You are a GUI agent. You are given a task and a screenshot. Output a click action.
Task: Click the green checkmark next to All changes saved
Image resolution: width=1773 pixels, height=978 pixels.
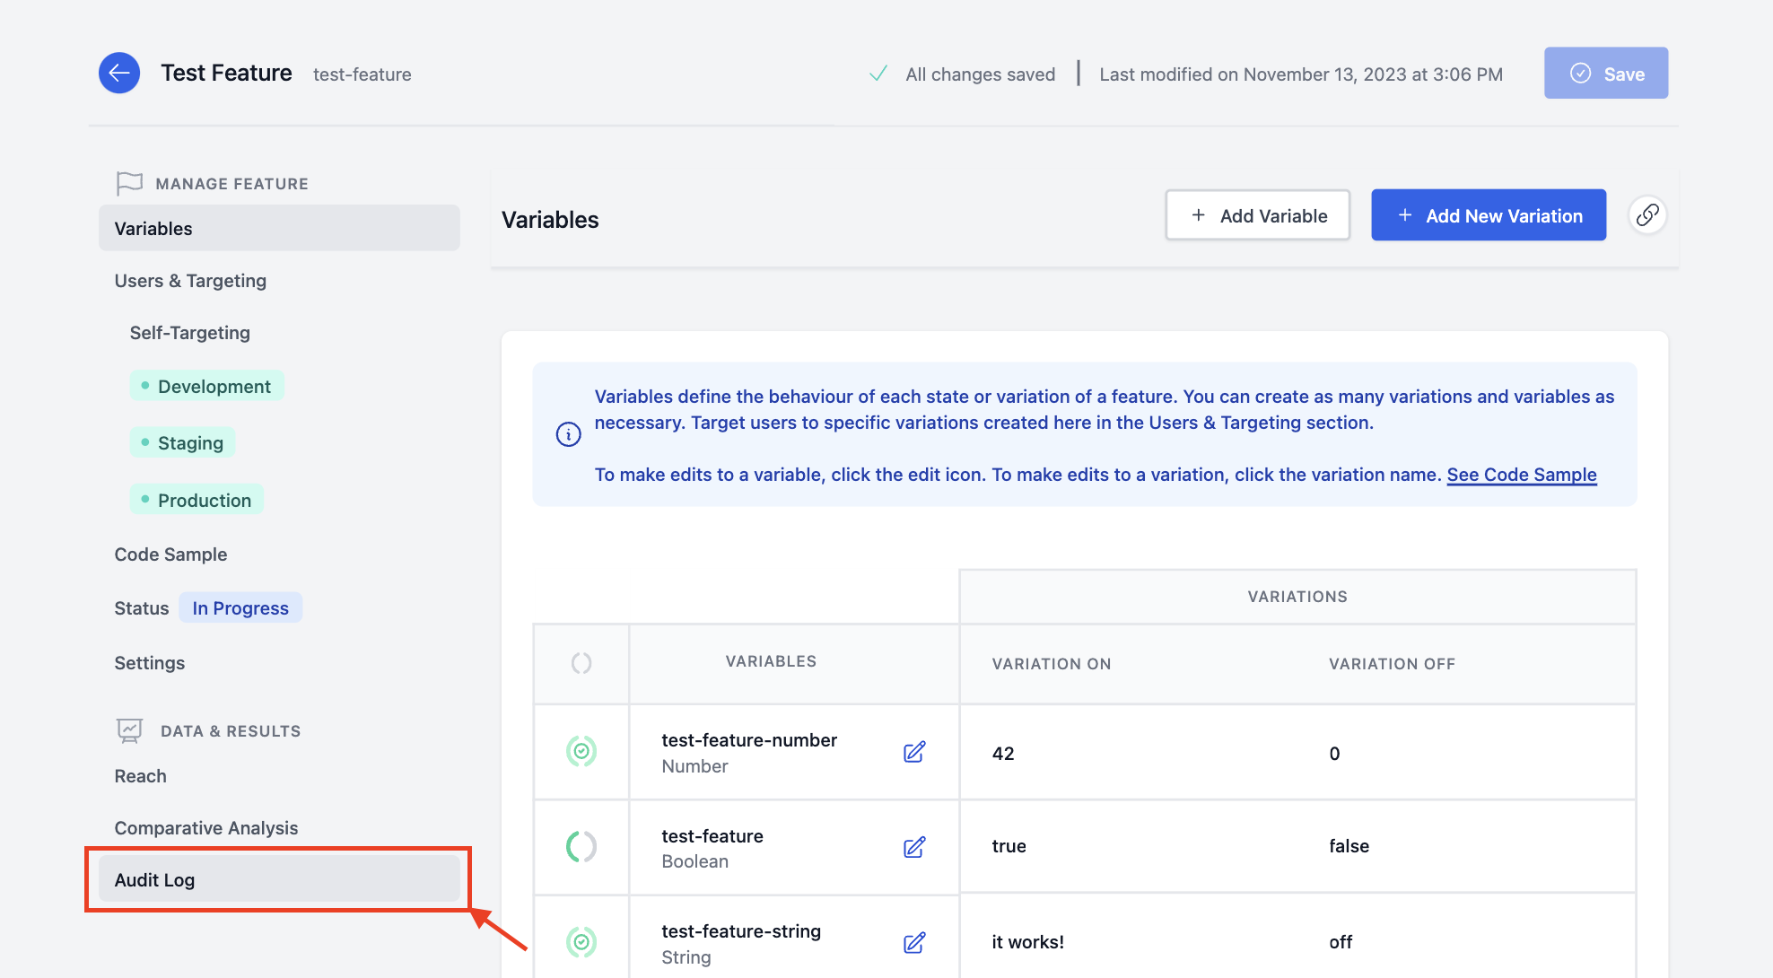click(x=878, y=74)
